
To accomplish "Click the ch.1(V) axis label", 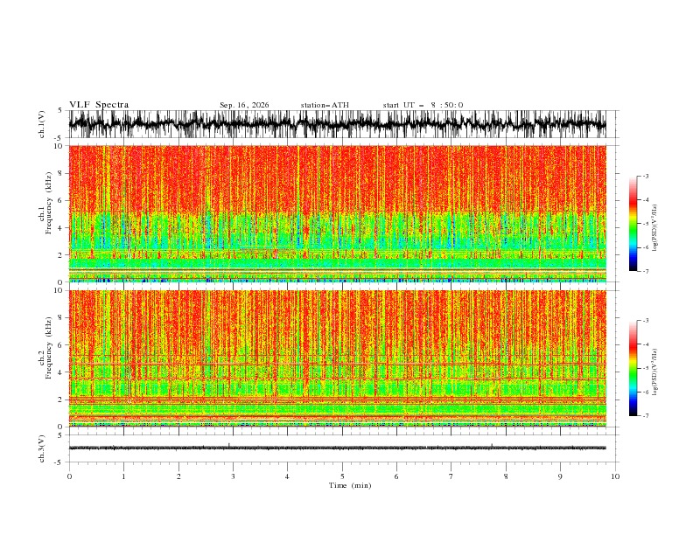I will (42, 124).
